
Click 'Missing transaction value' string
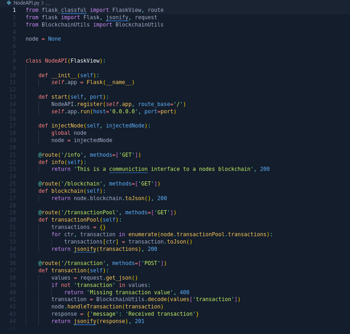pos(130,292)
